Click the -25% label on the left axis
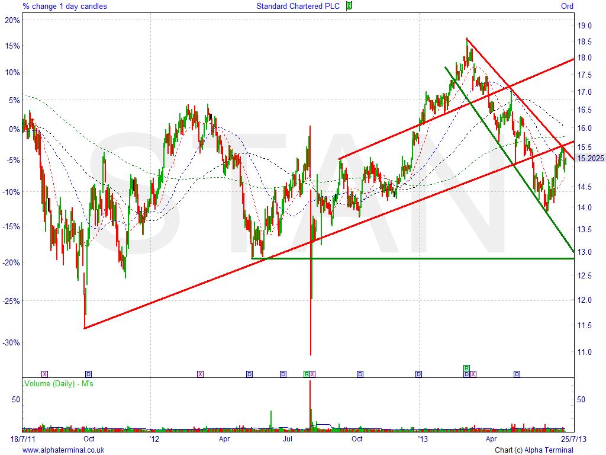 point(11,300)
